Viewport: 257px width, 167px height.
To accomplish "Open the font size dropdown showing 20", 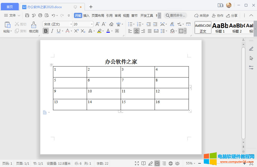I will pos(83,24).
